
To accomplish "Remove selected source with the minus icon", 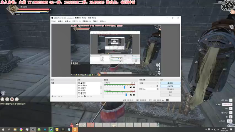I will 82,97.
